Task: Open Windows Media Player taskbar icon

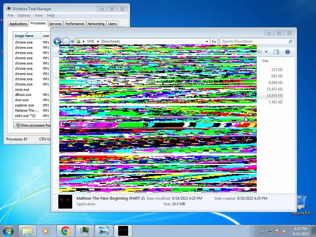Action: pos(46,231)
